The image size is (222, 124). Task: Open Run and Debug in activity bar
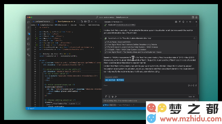(x=29, y=38)
